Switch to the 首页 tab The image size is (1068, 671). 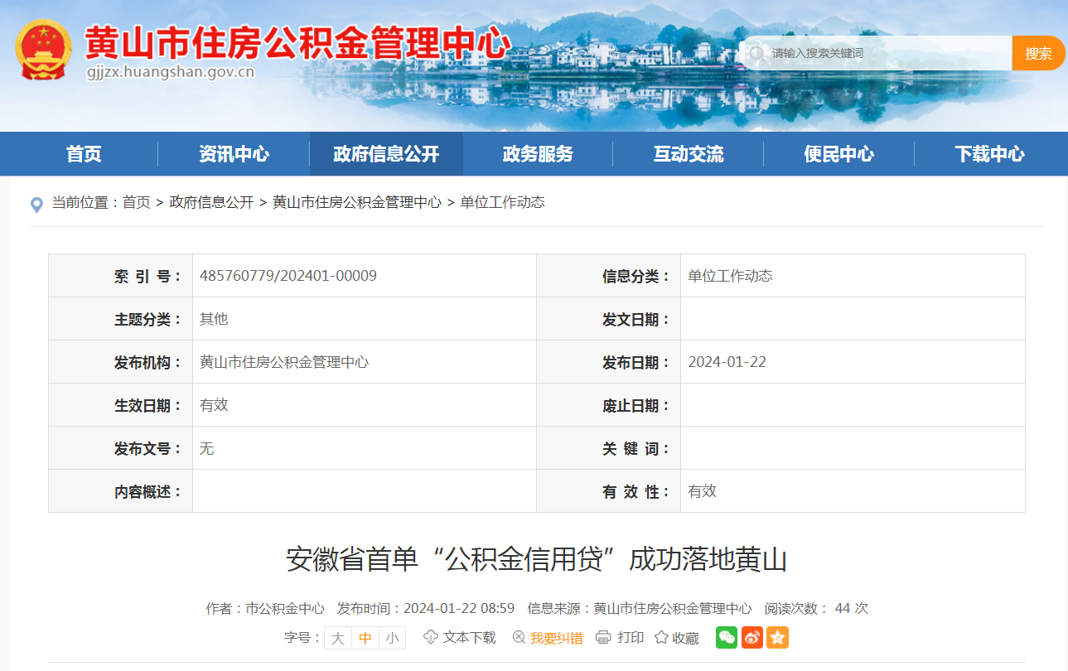pos(81,153)
